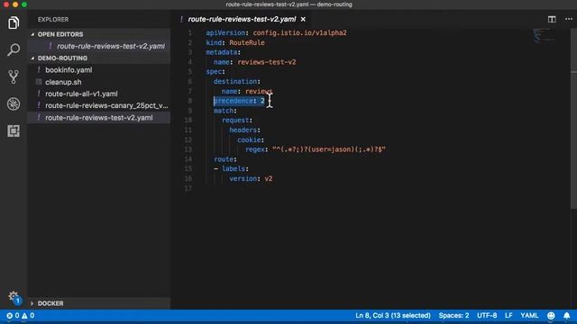This screenshot has width=577, height=324.
Task: Click the 'labels:' entry on line 15
Action: (234, 168)
